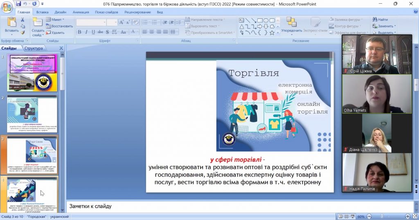Switch to the Структура pane tab
This screenshot has width=419, height=220.
point(34,48)
